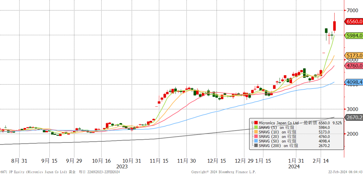The width and height of the screenshot is (363, 174).
Task: Click the 1月 31 date axis label
Action: 296,160
